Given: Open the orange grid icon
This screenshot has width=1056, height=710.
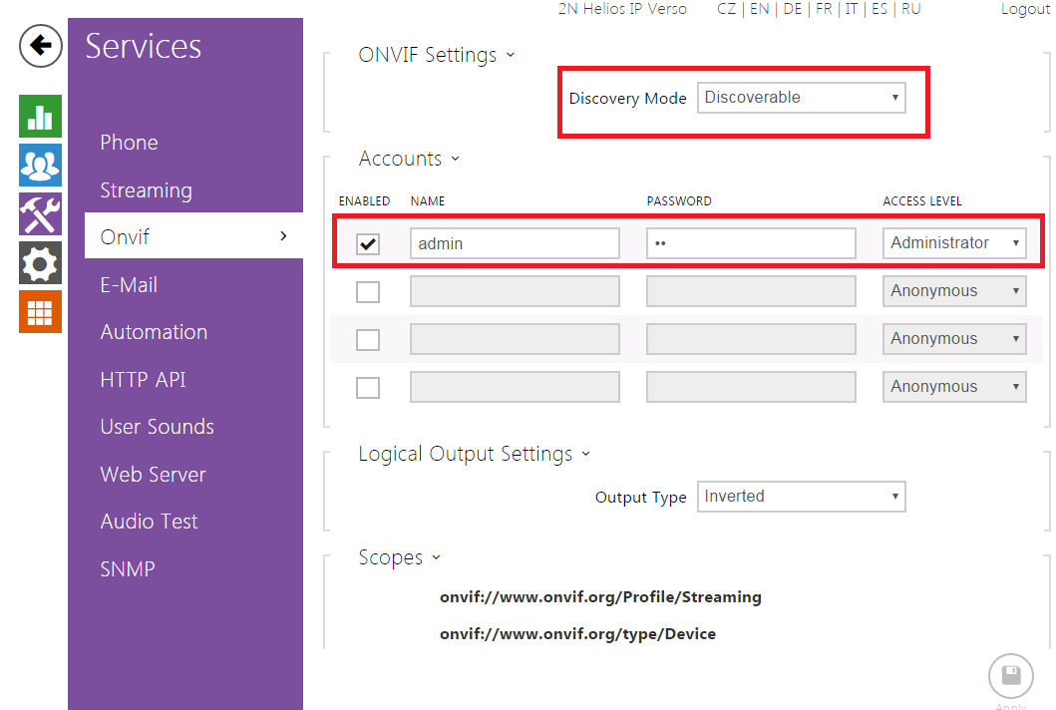Looking at the screenshot, I should tap(40, 312).
